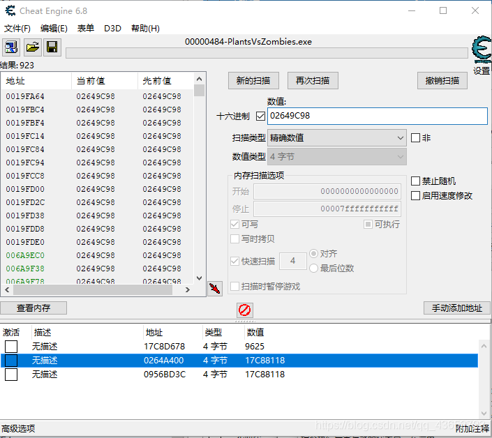Click the scan progress bar

[267, 53]
